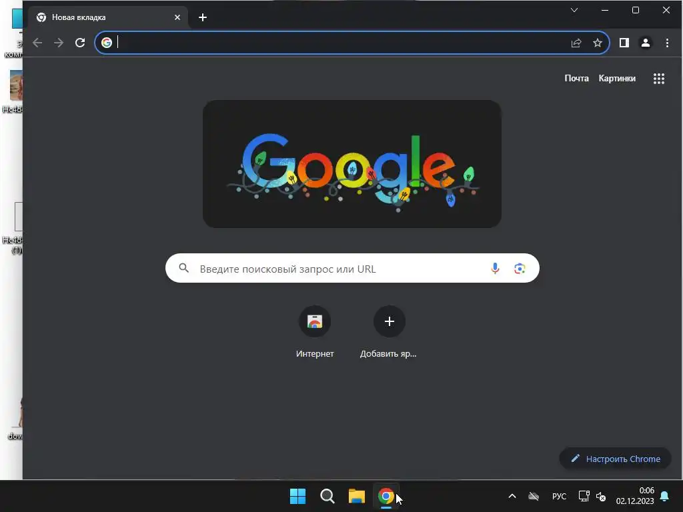Bookmark this tab with the star icon
The height and width of the screenshot is (512, 683).
tap(598, 43)
